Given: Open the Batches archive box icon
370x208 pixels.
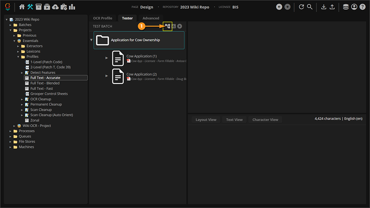Looking at the screenshot, I should tap(39, 7).
